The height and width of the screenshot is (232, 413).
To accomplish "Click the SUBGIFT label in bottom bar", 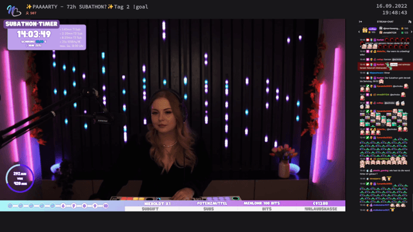I will [150, 209].
